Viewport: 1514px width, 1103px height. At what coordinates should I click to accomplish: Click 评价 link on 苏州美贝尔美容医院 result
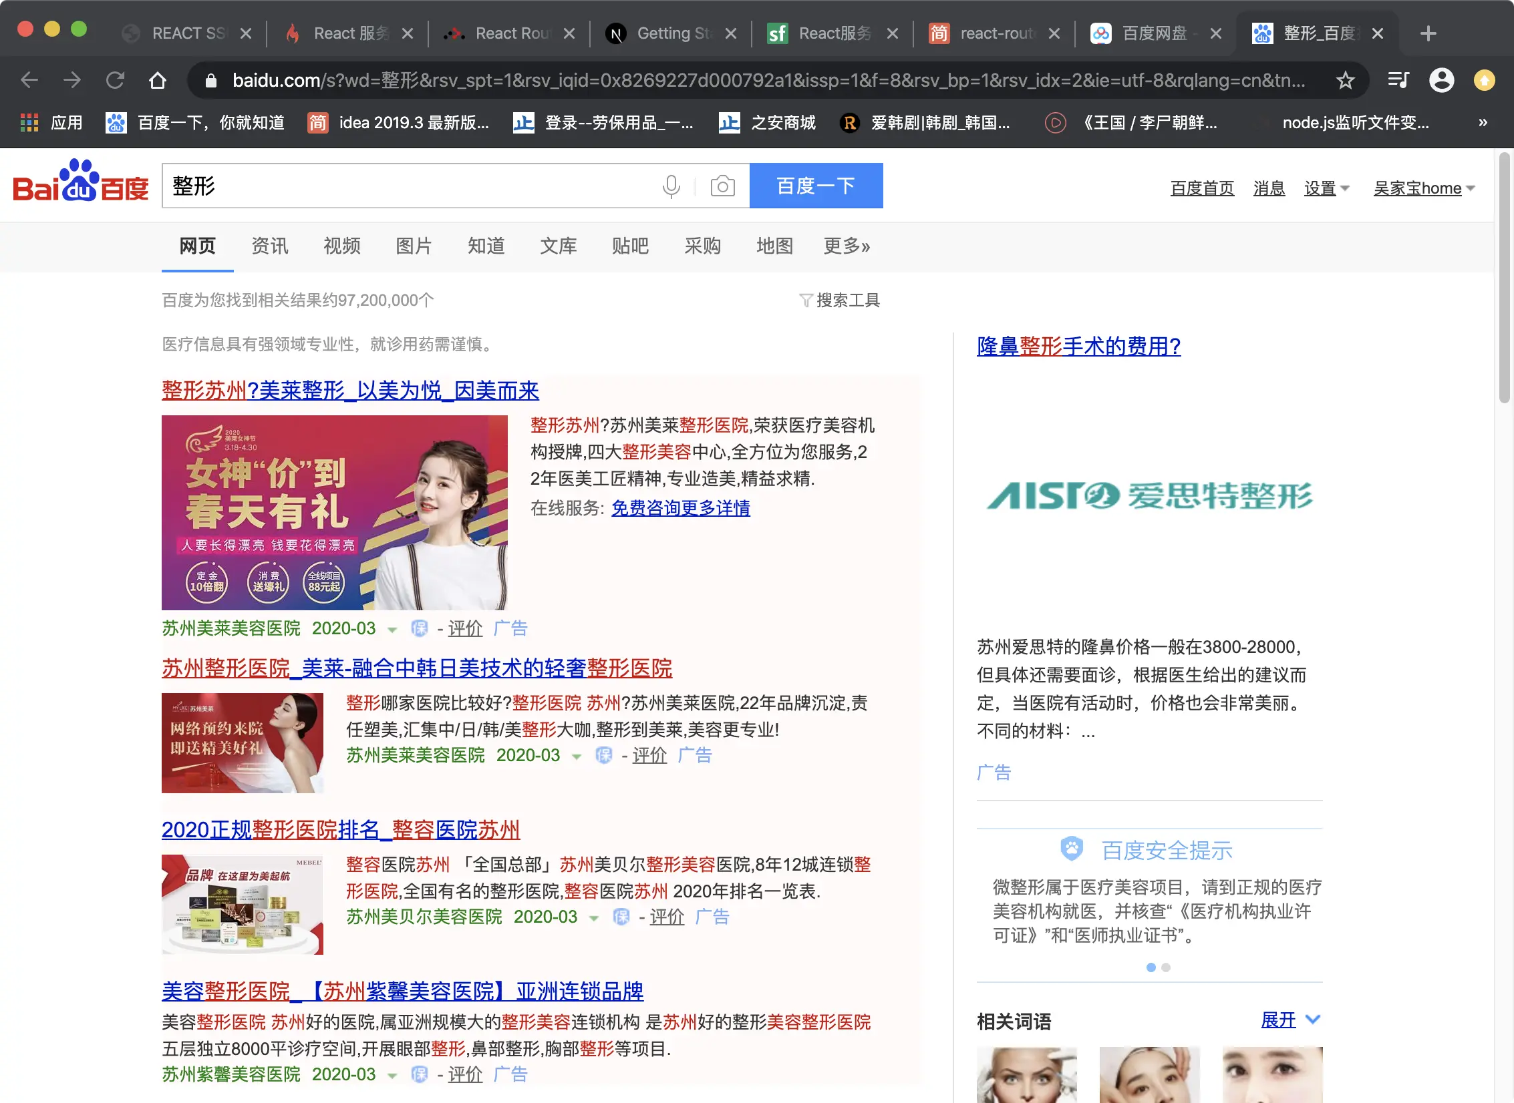point(667,917)
